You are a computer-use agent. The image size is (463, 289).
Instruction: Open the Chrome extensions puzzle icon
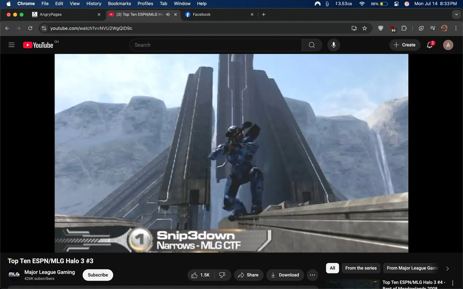(404, 28)
